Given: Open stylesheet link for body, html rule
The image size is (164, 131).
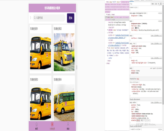Looking at the screenshot, I should [156, 44].
